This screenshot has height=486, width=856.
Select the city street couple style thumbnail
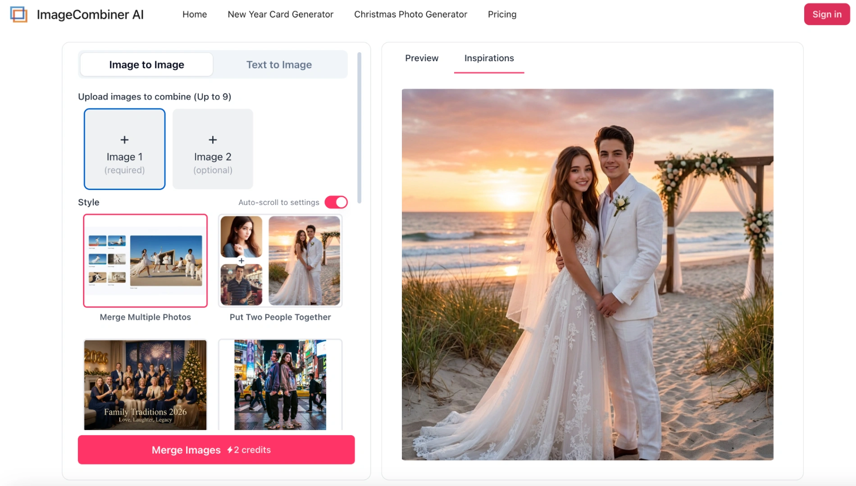(x=280, y=385)
